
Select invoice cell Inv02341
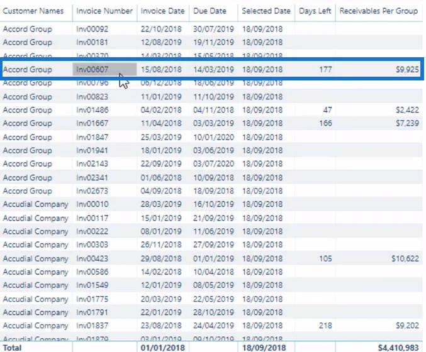(92, 177)
